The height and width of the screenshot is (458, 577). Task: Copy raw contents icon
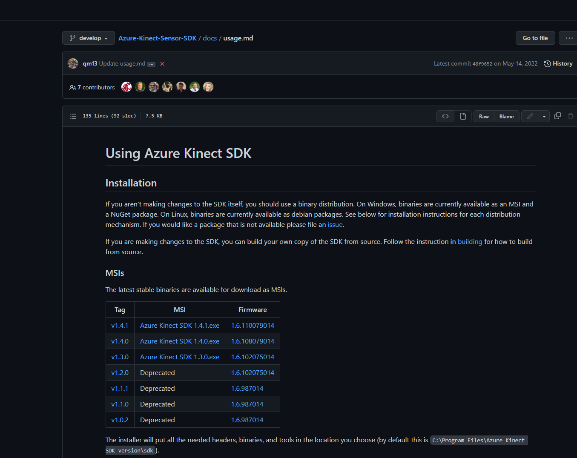(x=557, y=116)
